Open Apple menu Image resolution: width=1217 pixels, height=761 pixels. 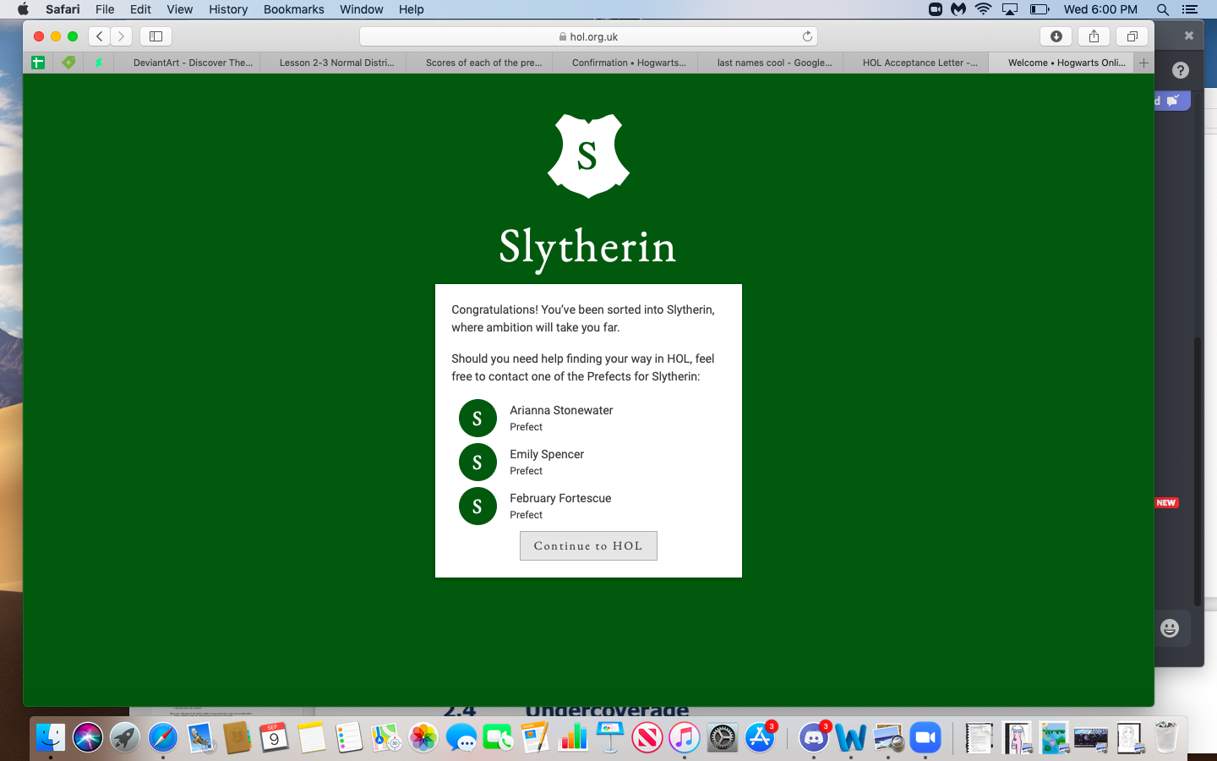coord(23,9)
